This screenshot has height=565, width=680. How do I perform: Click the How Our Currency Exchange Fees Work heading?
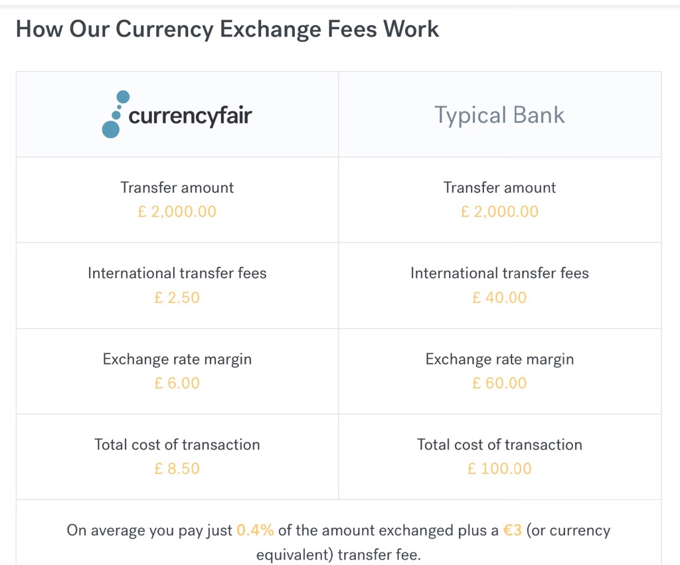tap(227, 29)
